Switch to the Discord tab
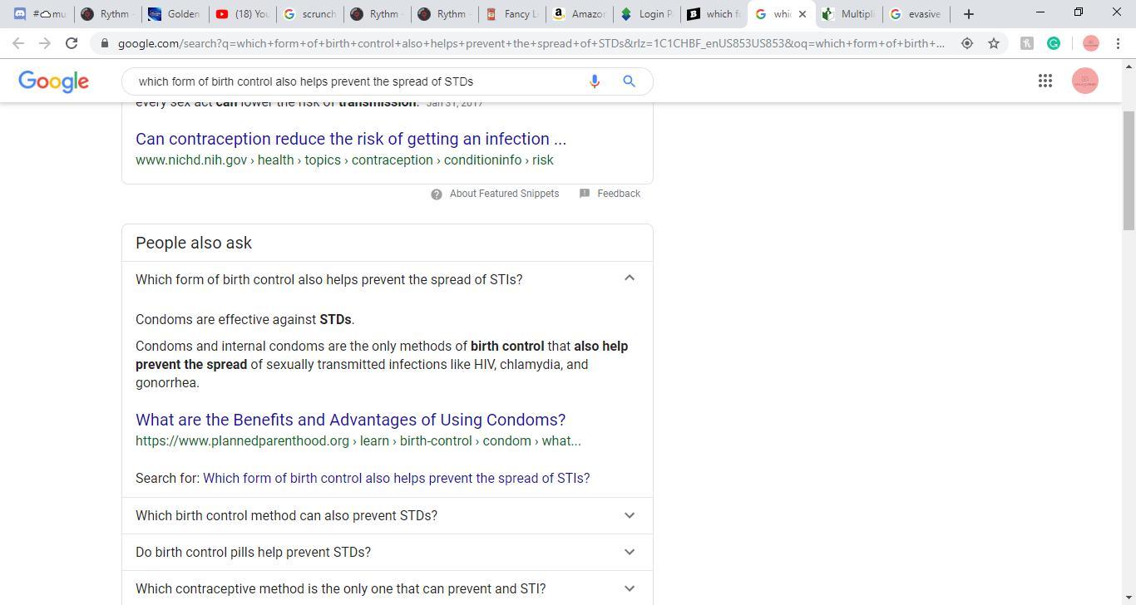Image resolution: width=1136 pixels, height=605 pixels. [39, 14]
